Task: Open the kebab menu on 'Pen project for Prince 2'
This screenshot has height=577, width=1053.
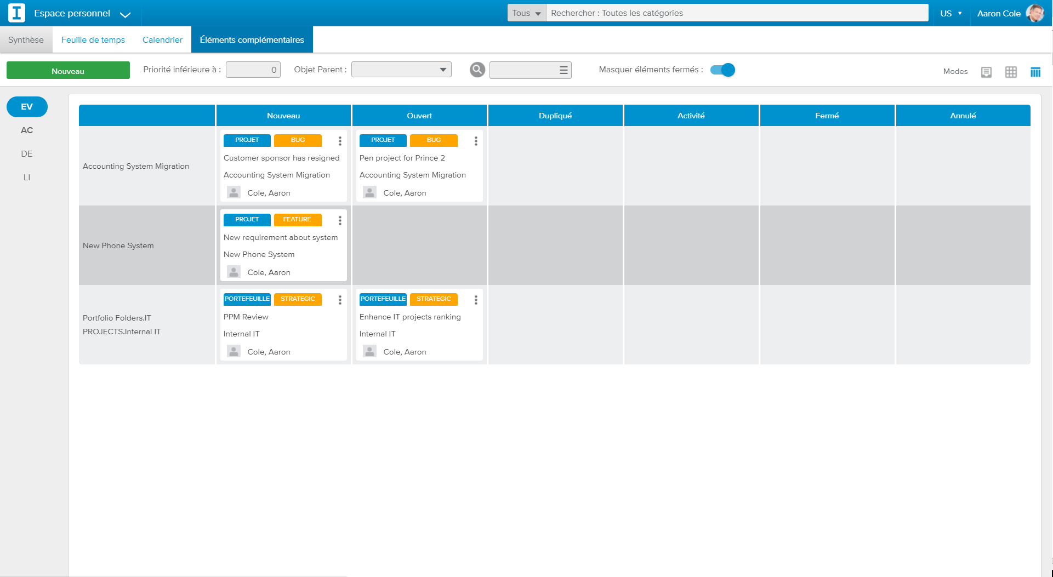Action: (476, 141)
